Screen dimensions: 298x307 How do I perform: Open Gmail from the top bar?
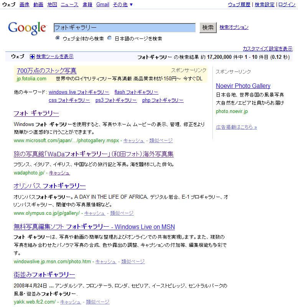click(103, 5)
